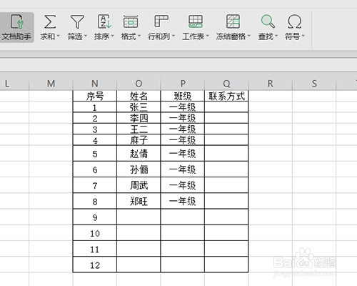Screen dimensions: 357x286
Task: Select the empty 姓名 cell in row 9
Action: [139, 217]
